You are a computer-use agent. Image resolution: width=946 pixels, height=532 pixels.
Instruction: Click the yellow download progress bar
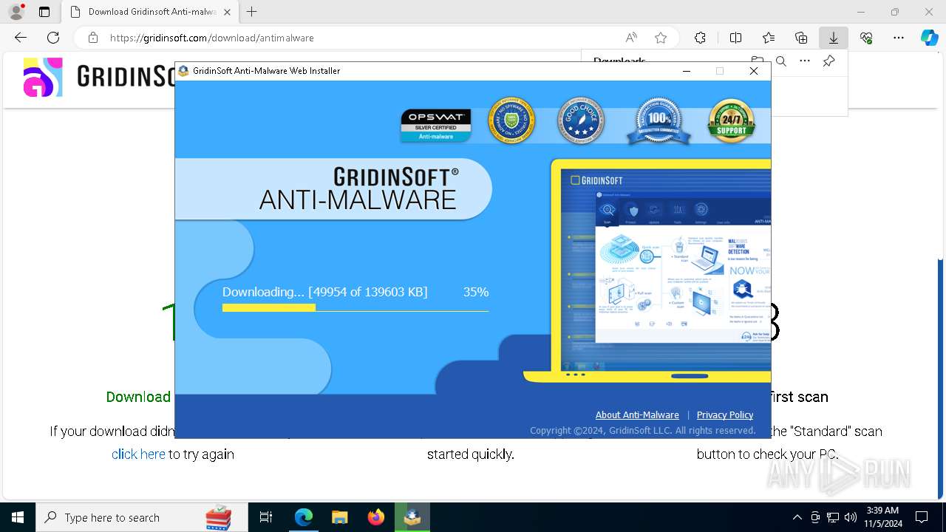269,307
